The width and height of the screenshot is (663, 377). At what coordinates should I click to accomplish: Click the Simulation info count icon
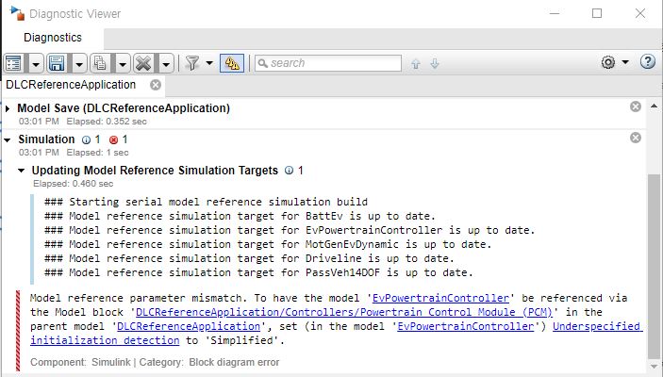86,139
